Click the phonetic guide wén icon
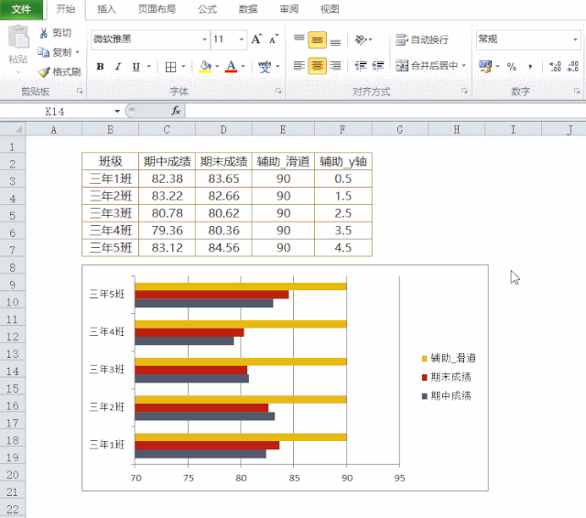 [x=265, y=67]
